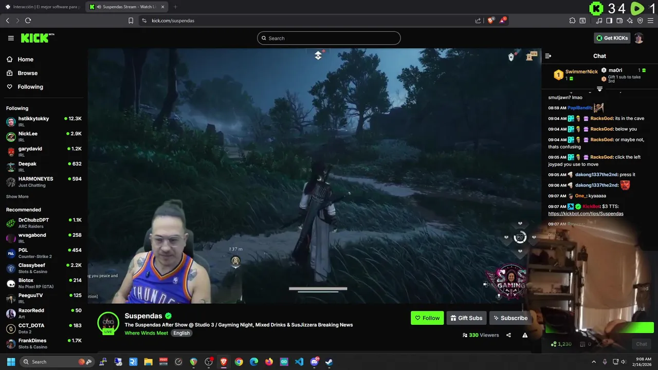
Task: Click the Kick search field
Action: coord(329,38)
